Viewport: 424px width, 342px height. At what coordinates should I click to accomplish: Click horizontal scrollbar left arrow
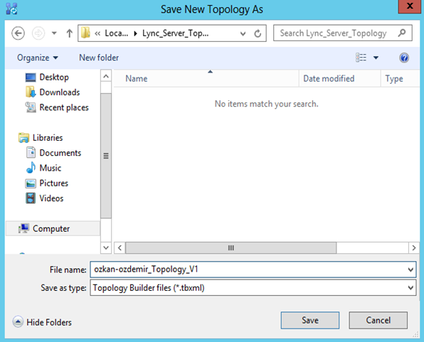click(x=120, y=247)
